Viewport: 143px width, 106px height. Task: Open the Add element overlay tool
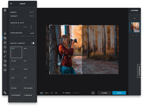pyautogui.click(x=5, y=65)
